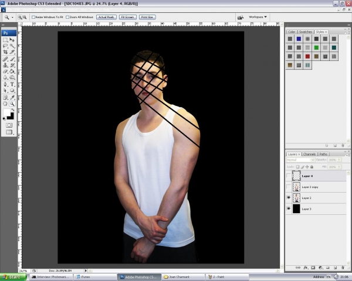Switch to the Color tab
Image resolution: width=352 pixels, height=281 pixels.
pos(292,32)
